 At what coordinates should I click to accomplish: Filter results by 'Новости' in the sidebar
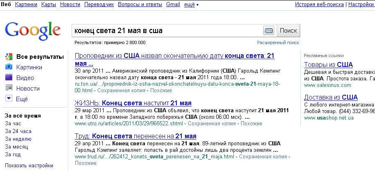[28, 89]
